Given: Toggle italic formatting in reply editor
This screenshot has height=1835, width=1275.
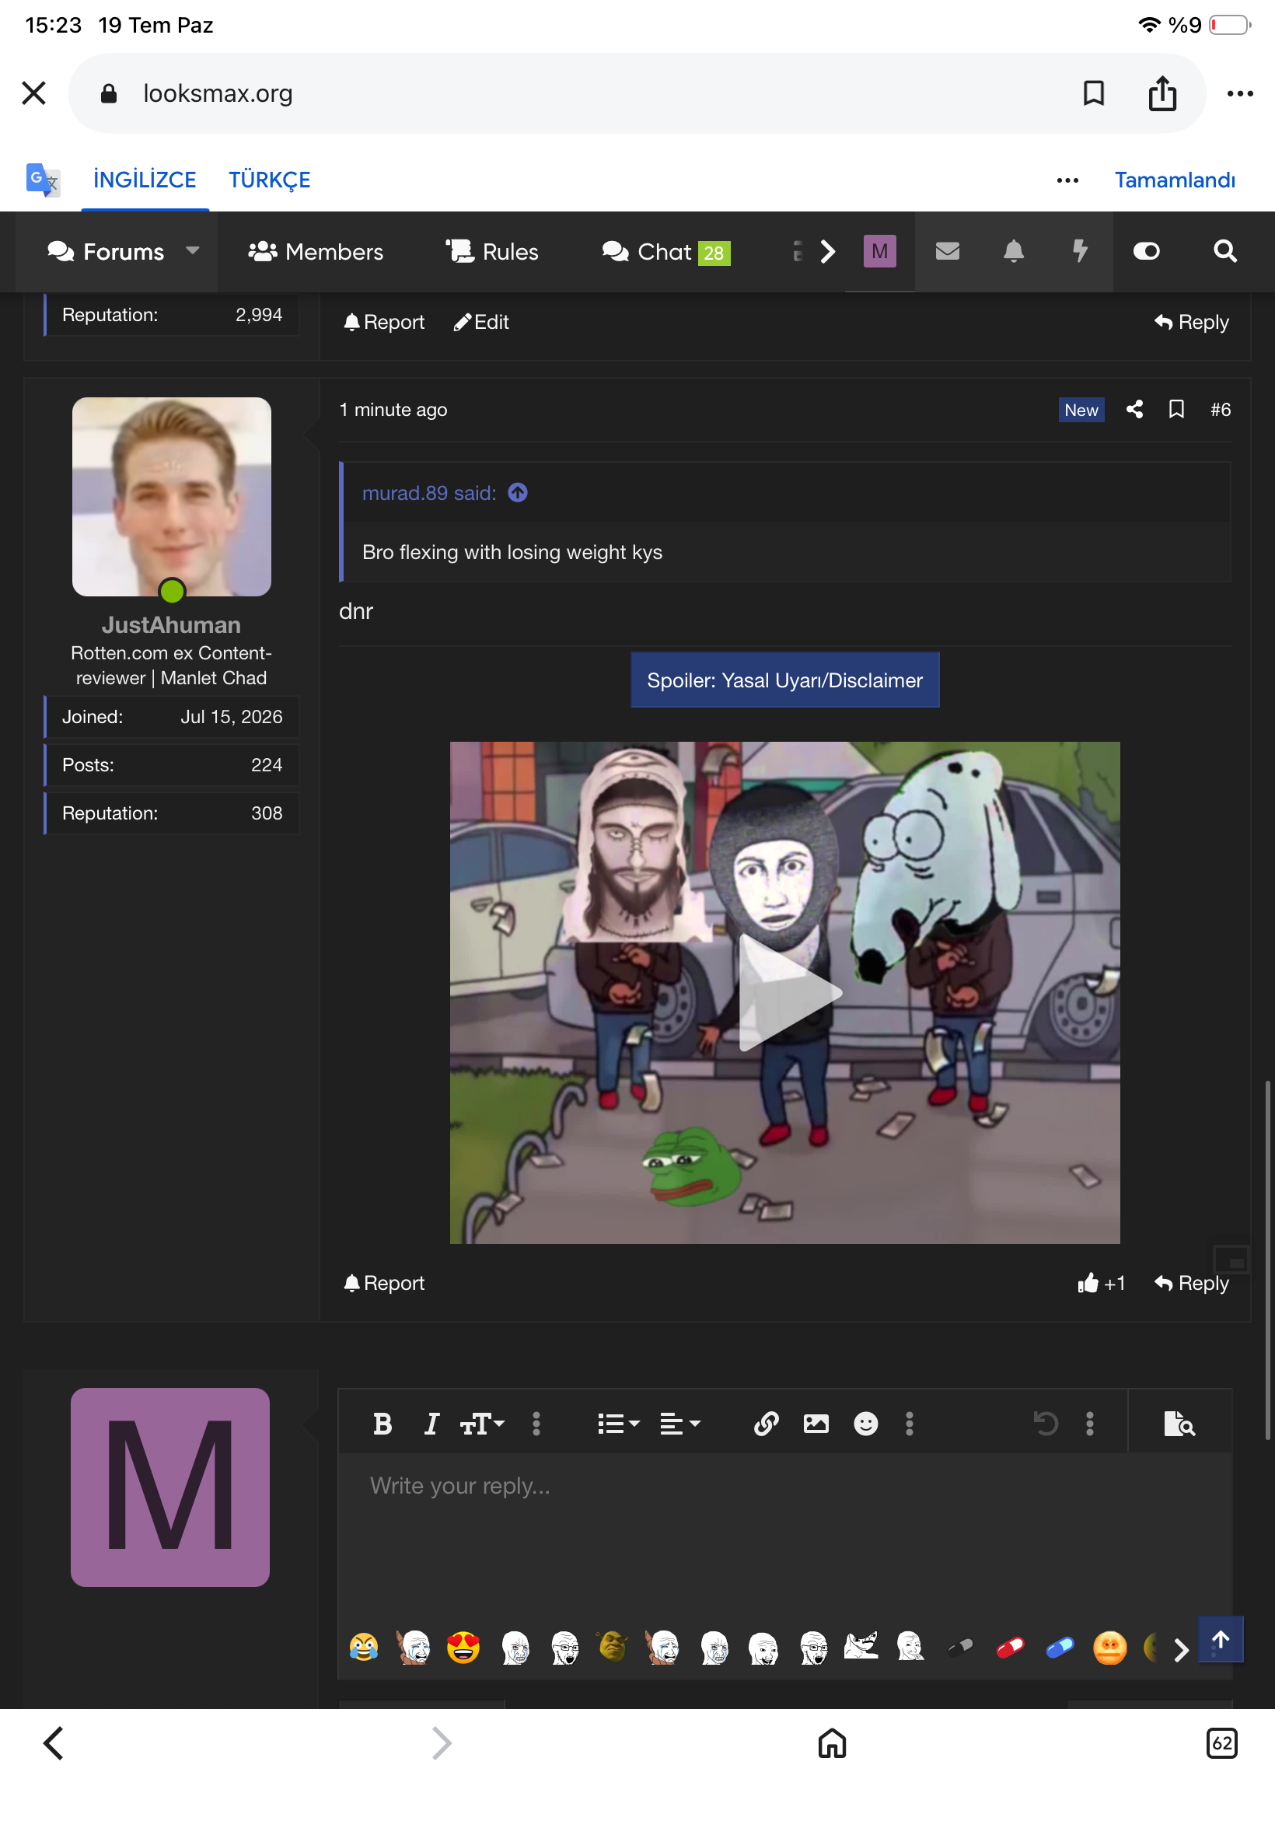Looking at the screenshot, I should pyautogui.click(x=431, y=1424).
